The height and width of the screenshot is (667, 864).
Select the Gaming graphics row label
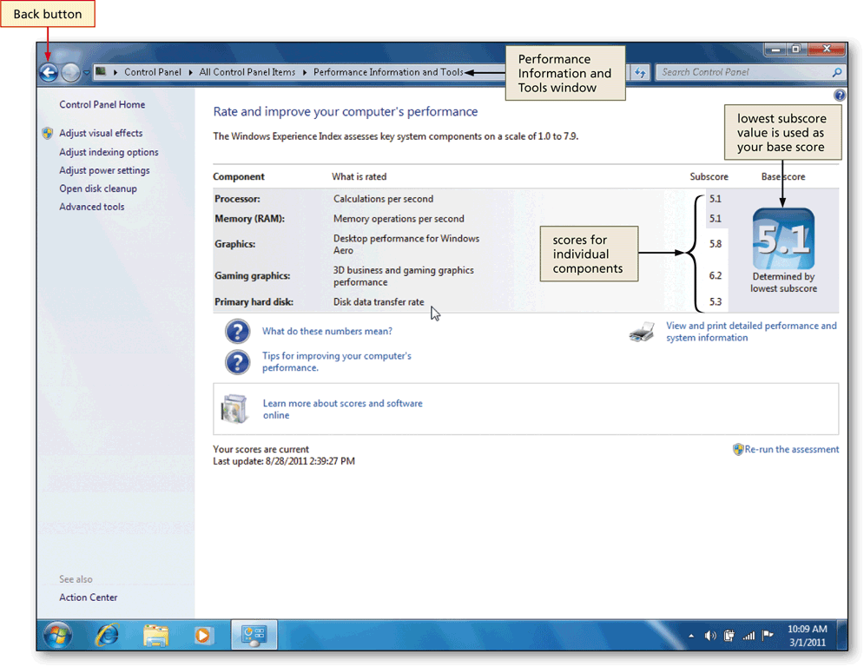252,275
